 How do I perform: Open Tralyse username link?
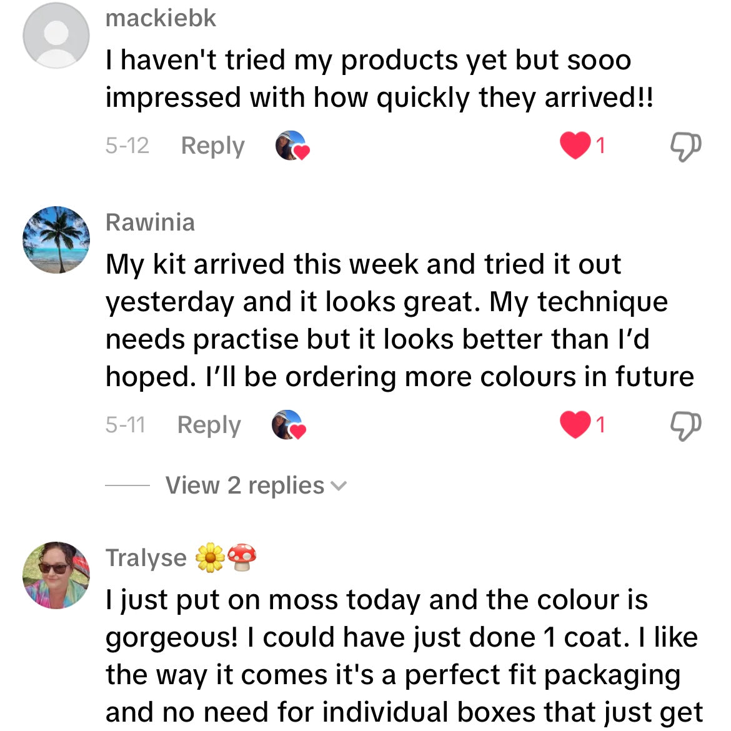146,557
